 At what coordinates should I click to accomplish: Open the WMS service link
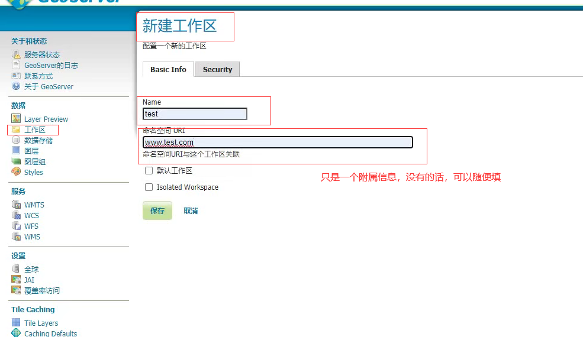point(32,236)
